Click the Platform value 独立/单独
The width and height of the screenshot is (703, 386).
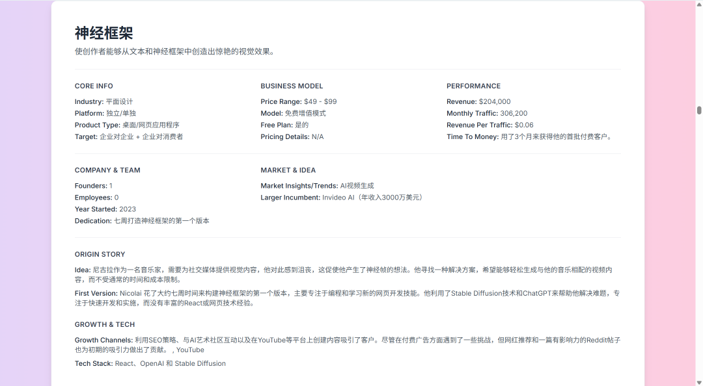tap(121, 113)
